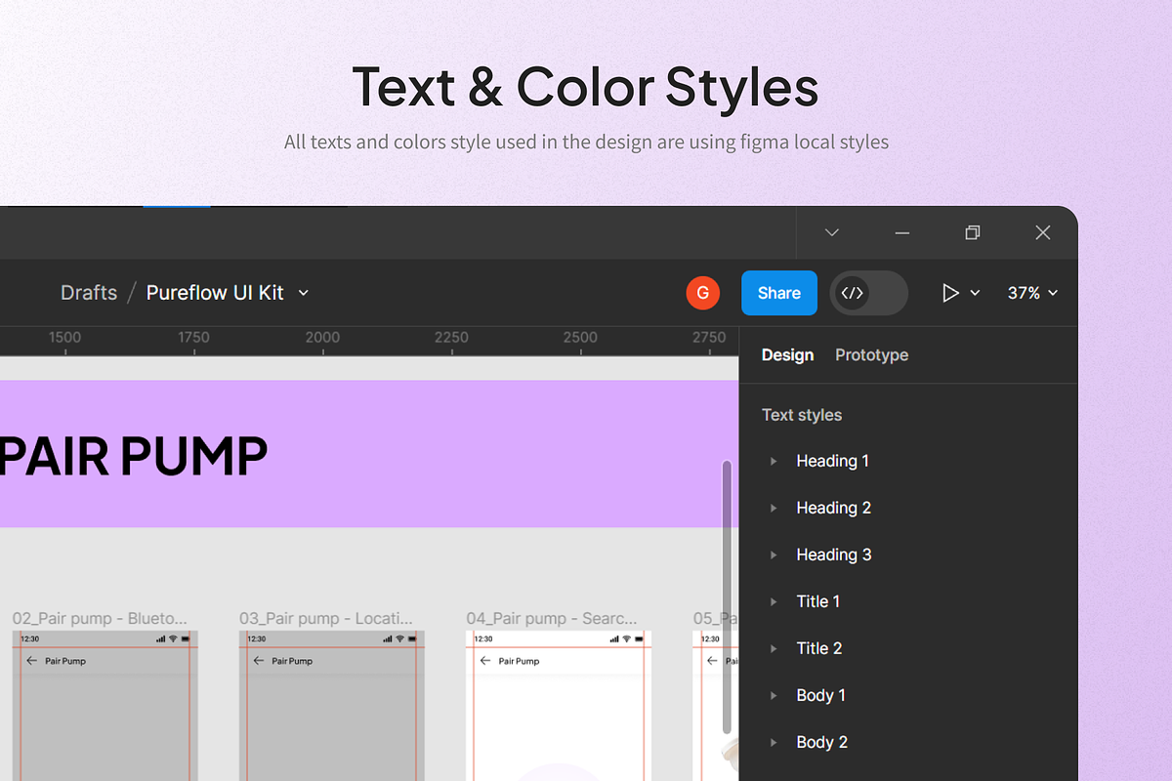Open the 37% zoom dropdown
The height and width of the screenshot is (781, 1172).
1032,293
